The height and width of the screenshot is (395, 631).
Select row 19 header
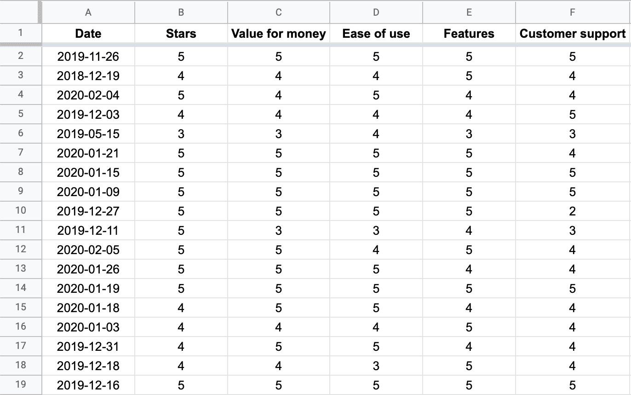[x=21, y=385]
